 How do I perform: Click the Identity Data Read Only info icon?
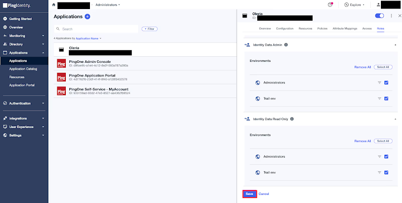292,119
